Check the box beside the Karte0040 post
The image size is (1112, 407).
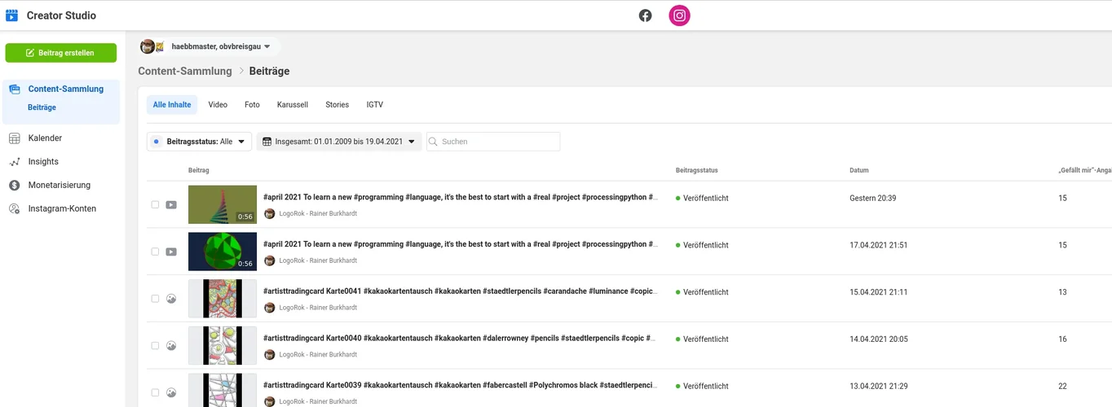click(156, 346)
